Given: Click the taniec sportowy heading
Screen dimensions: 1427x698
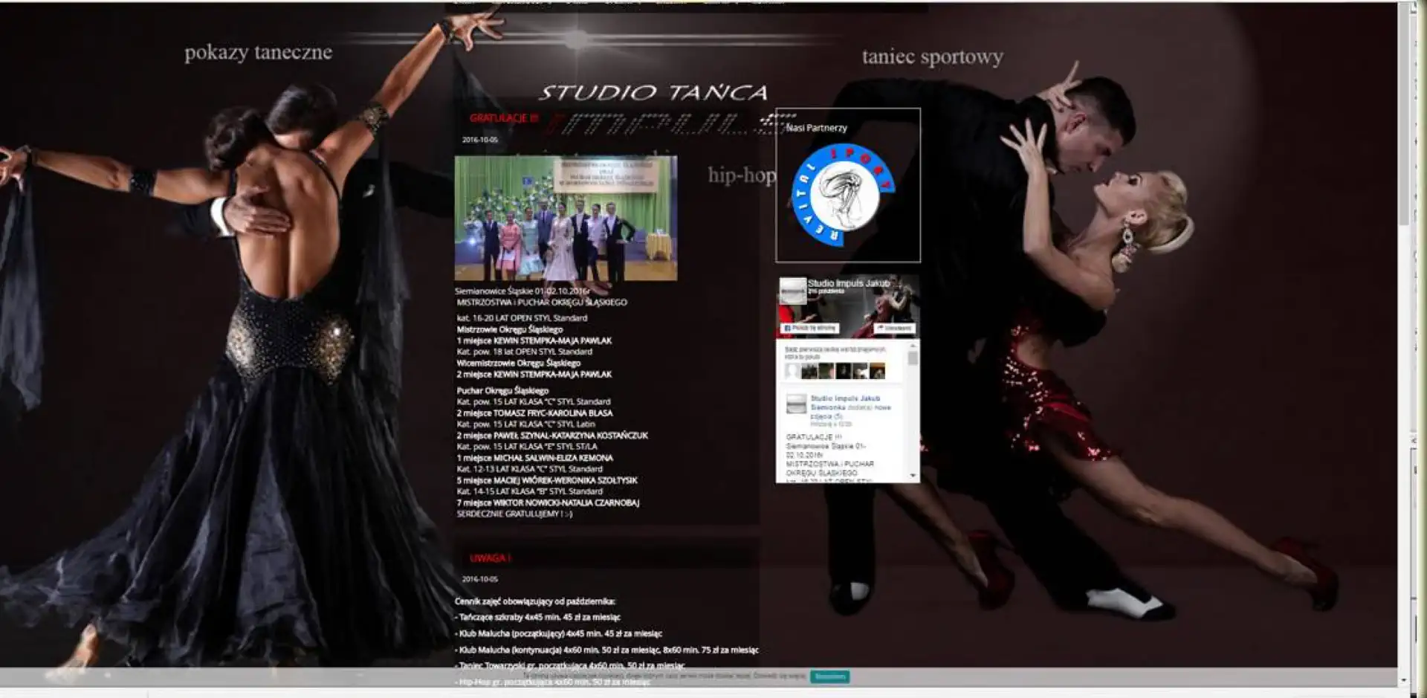Looking at the screenshot, I should coord(932,57).
